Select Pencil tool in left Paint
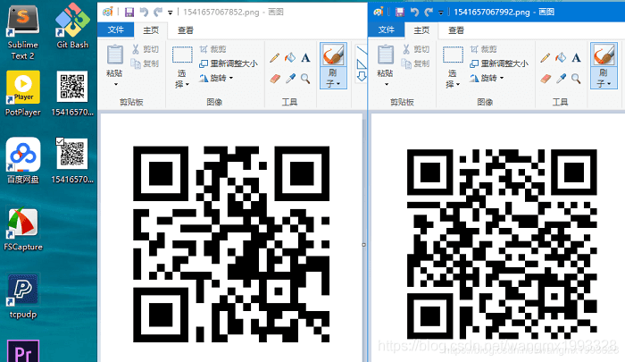Screen dimensions: 625x362 [274, 58]
